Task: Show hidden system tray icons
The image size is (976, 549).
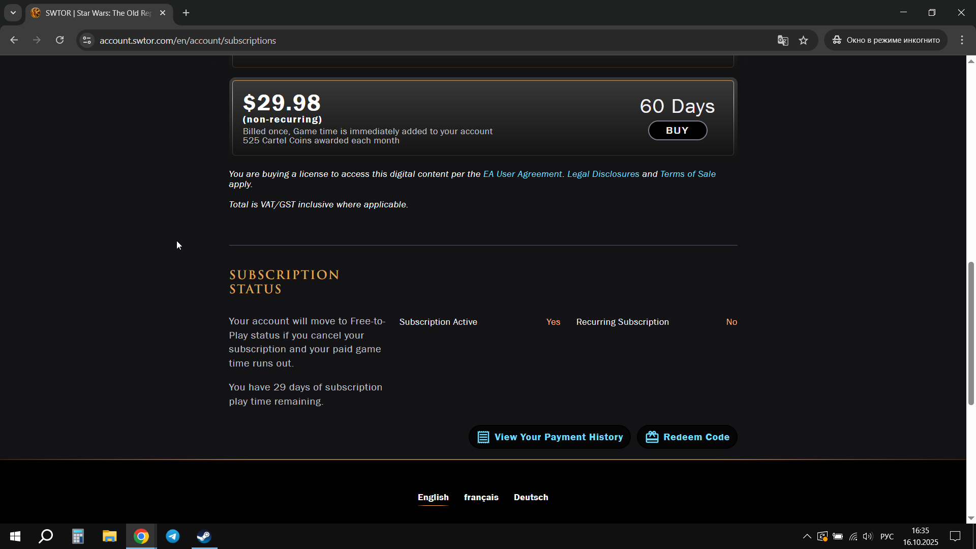Action: coord(807,536)
